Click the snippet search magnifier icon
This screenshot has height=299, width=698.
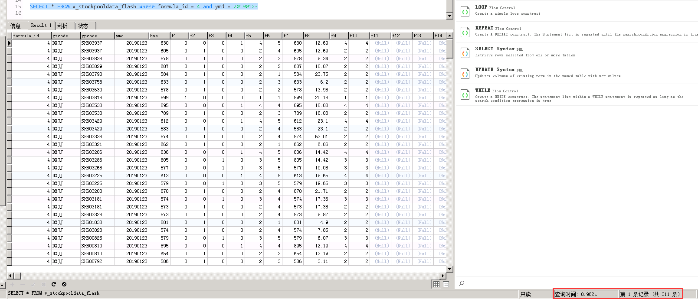click(462, 283)
